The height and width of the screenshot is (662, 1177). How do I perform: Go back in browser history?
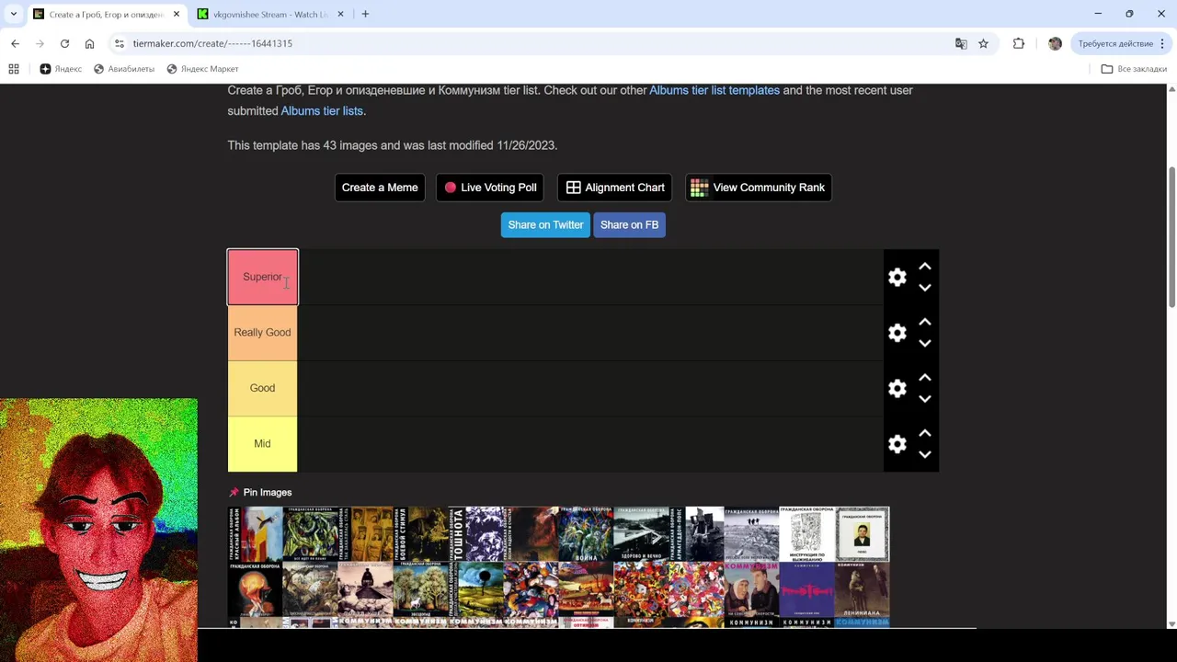(15, 43)
